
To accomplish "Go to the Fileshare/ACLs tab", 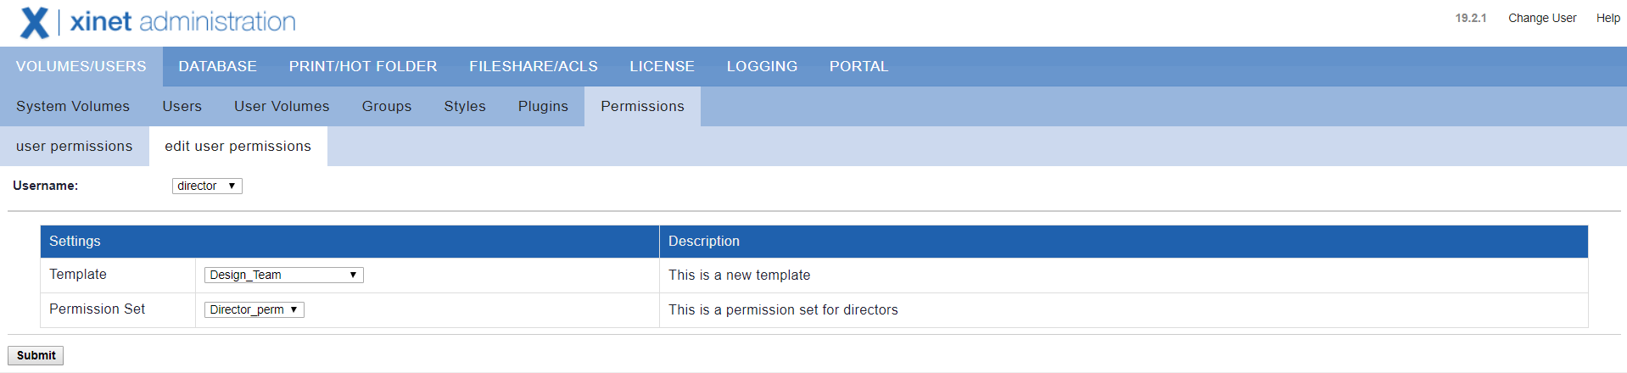I will (x=533, y=66).
